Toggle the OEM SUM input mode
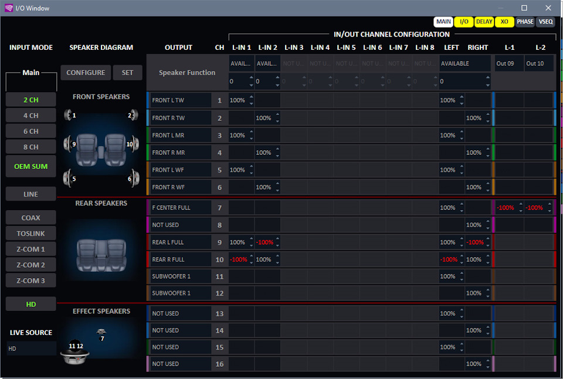 (31, 167)
